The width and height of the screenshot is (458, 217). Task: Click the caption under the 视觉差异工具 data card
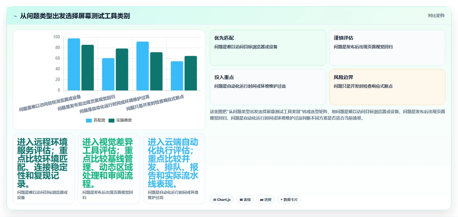tap(108, 195)
